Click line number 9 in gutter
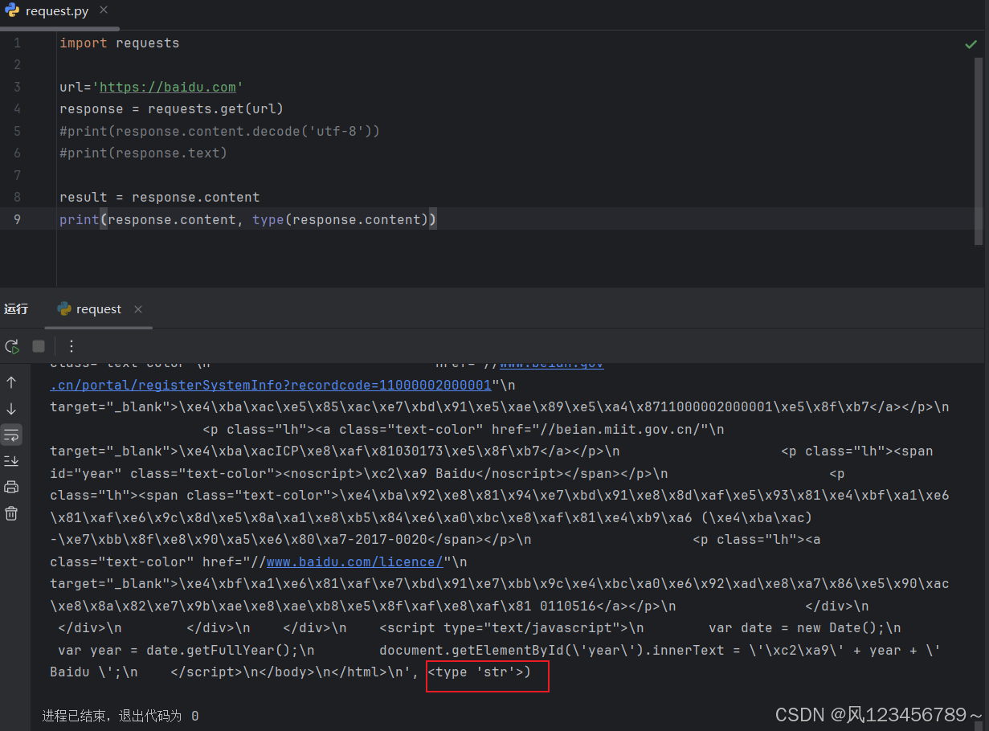 [18, 219]
